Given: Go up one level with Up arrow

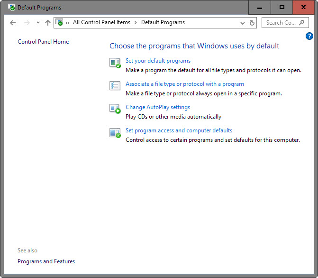Looking at the screenshot, I should tap(48, 23).
